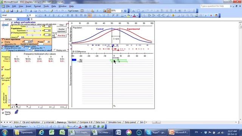The height and width of the screenshot is (136, 242).
Task: Open Internet Explorer from the taskbar
Action: [x=41, y=133]
